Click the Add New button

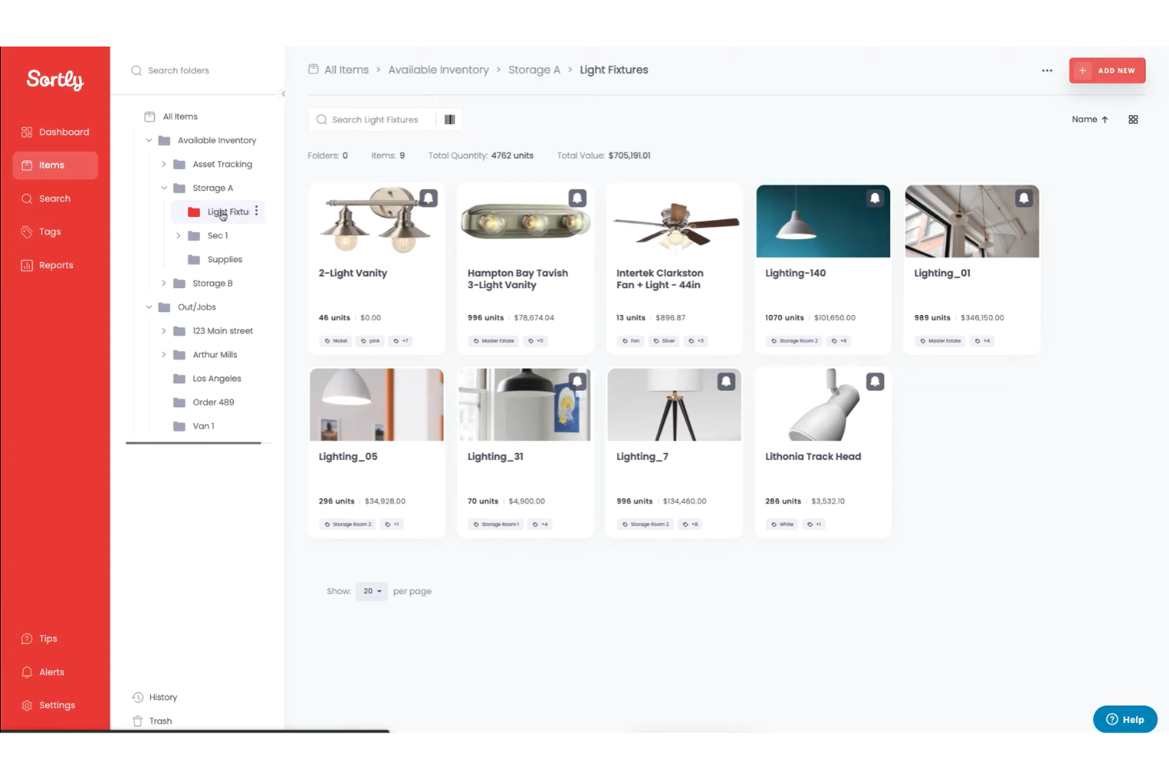1107,70
